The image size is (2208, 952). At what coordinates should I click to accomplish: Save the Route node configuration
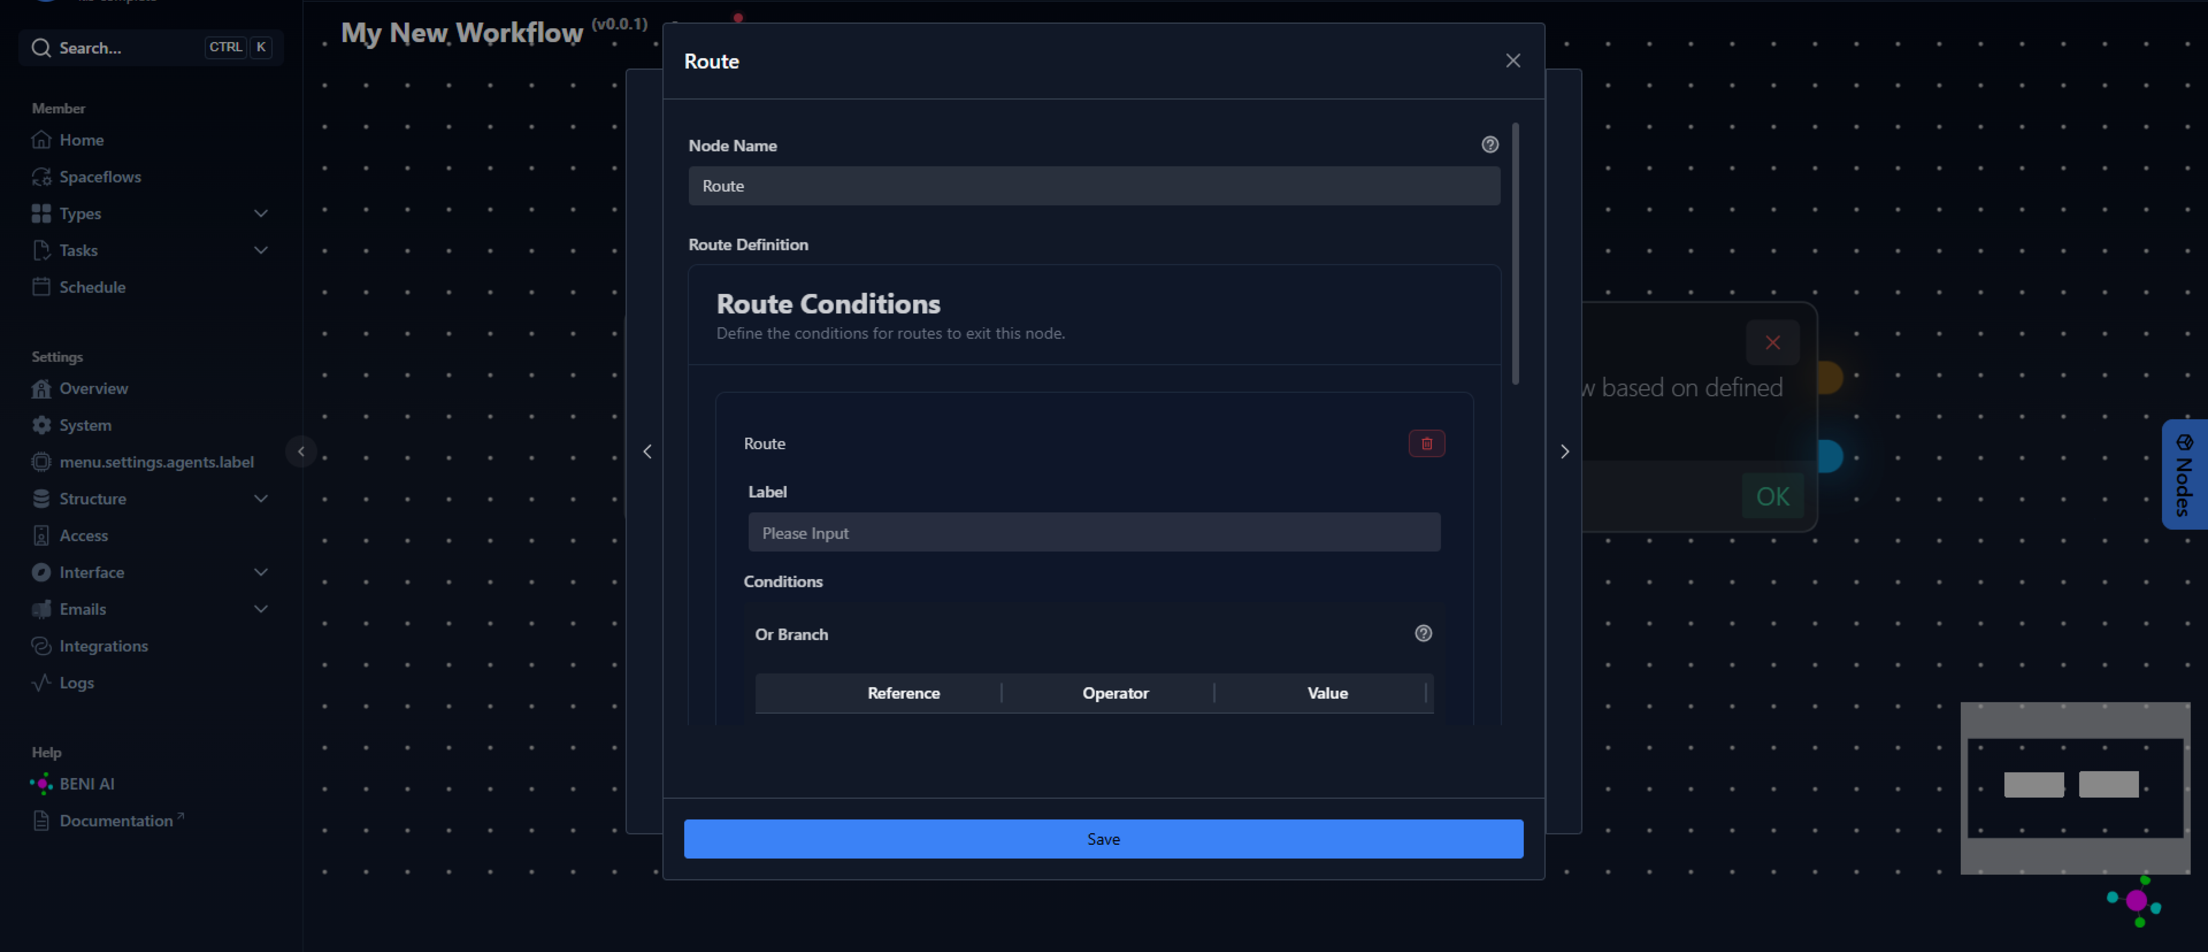pos(1103,839)
